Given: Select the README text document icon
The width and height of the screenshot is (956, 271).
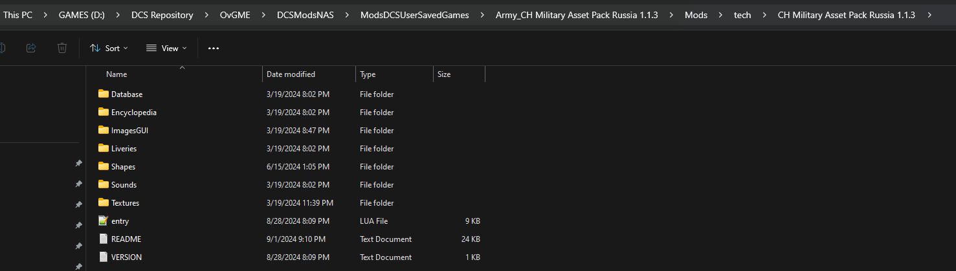Looking at the screenshot, I should point(104,239).
